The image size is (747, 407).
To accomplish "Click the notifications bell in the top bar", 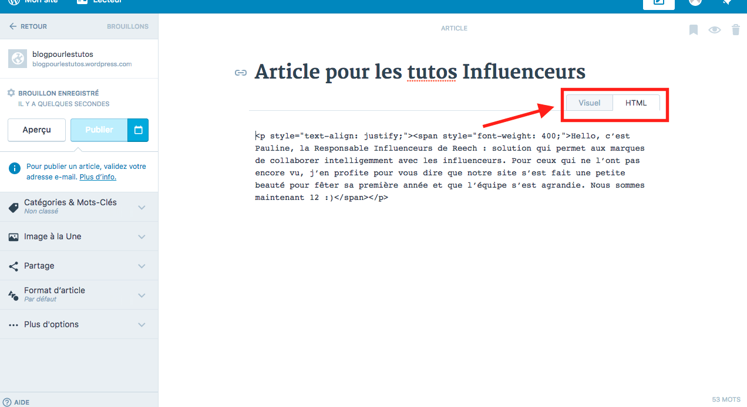I will pyautogui.click(x=726, y=2).
